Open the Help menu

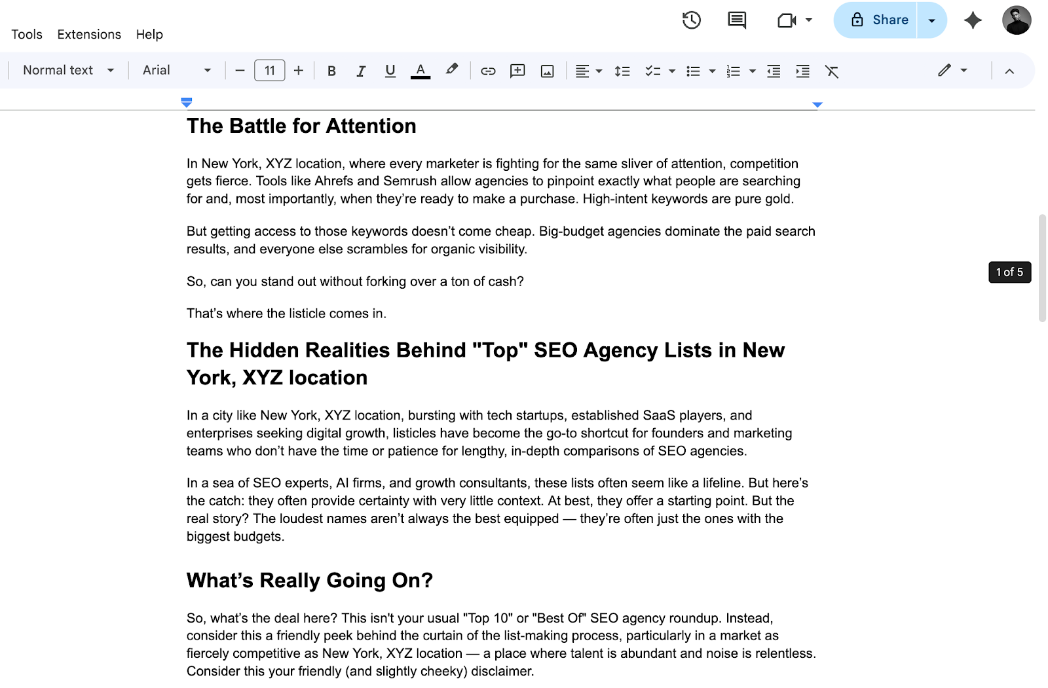point(149,34)
